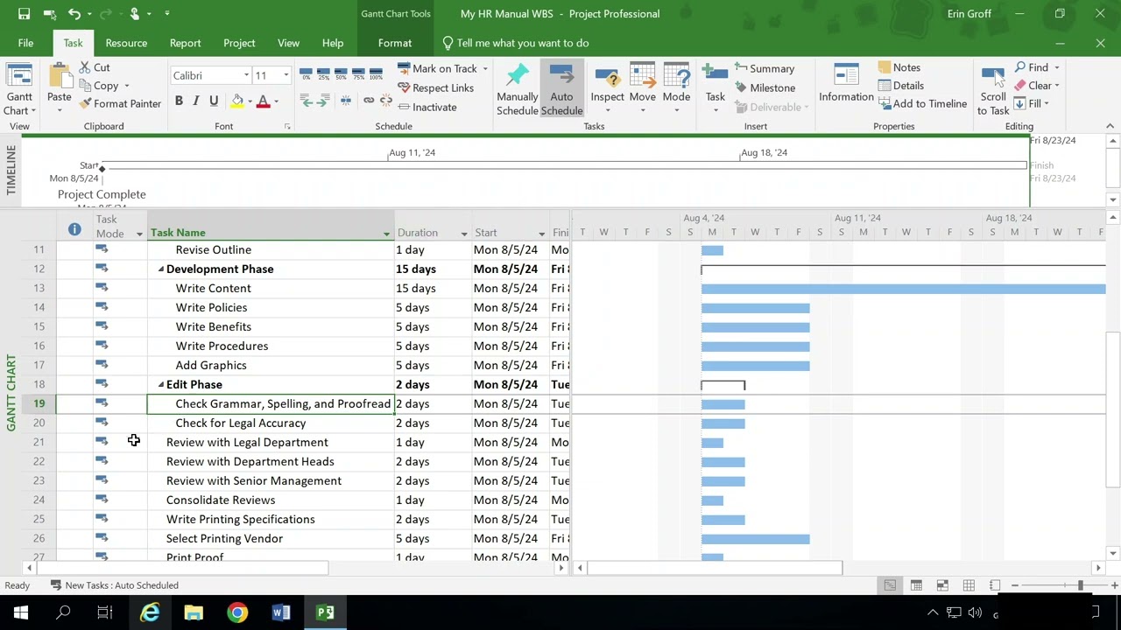Image resolution: width=1121 pixels, height=630 pixels.
Task: Open the Windows Start menu
Action: pos(21,612)
